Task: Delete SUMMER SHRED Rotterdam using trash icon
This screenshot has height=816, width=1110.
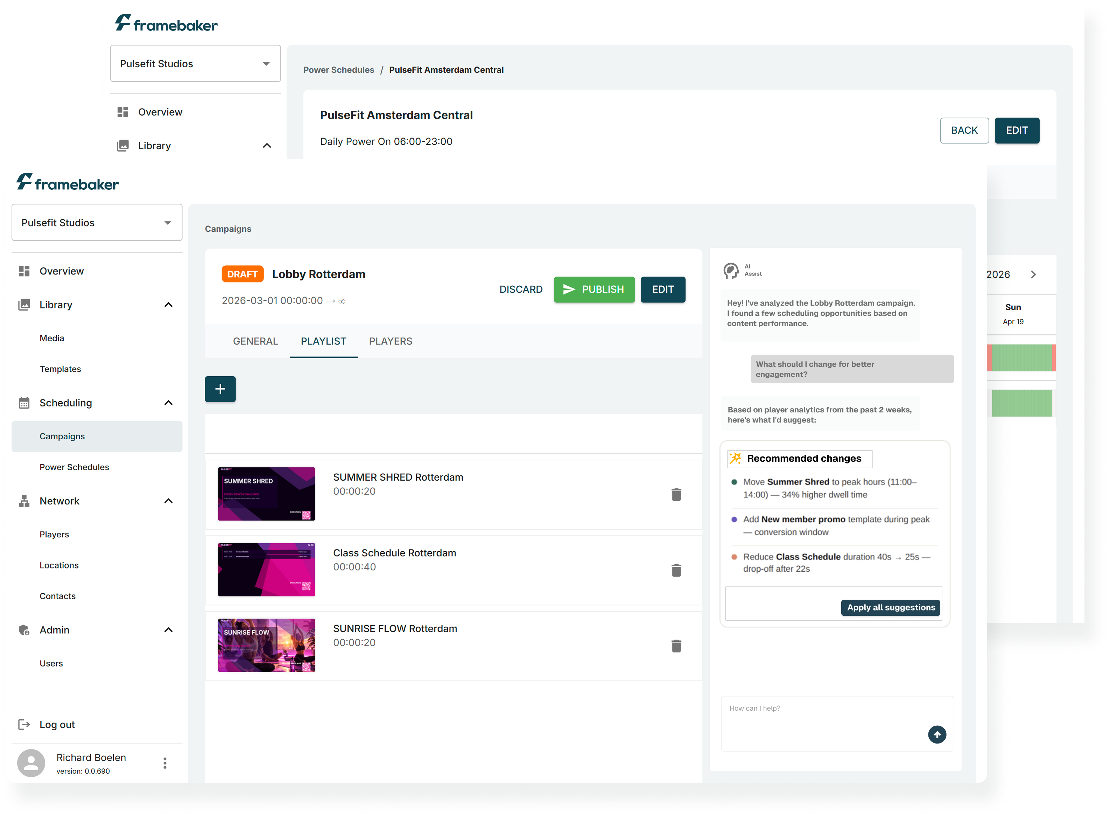Action: coord(677,494)
